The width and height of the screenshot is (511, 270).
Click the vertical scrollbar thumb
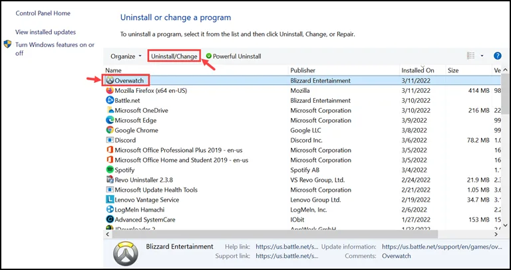click(505, 94)
